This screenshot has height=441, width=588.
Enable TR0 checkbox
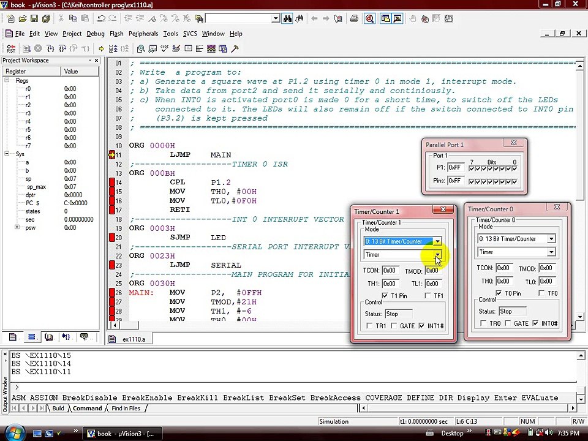[x=483, y=323]
